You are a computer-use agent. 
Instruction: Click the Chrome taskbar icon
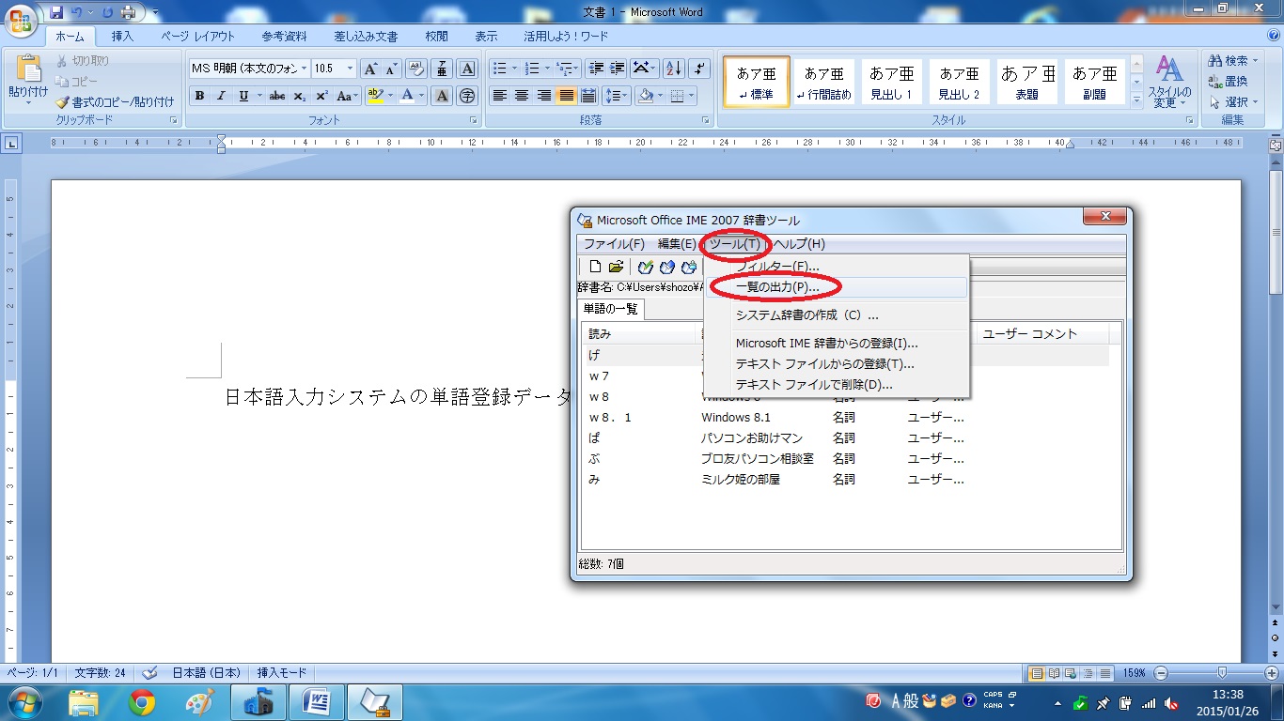142,702
